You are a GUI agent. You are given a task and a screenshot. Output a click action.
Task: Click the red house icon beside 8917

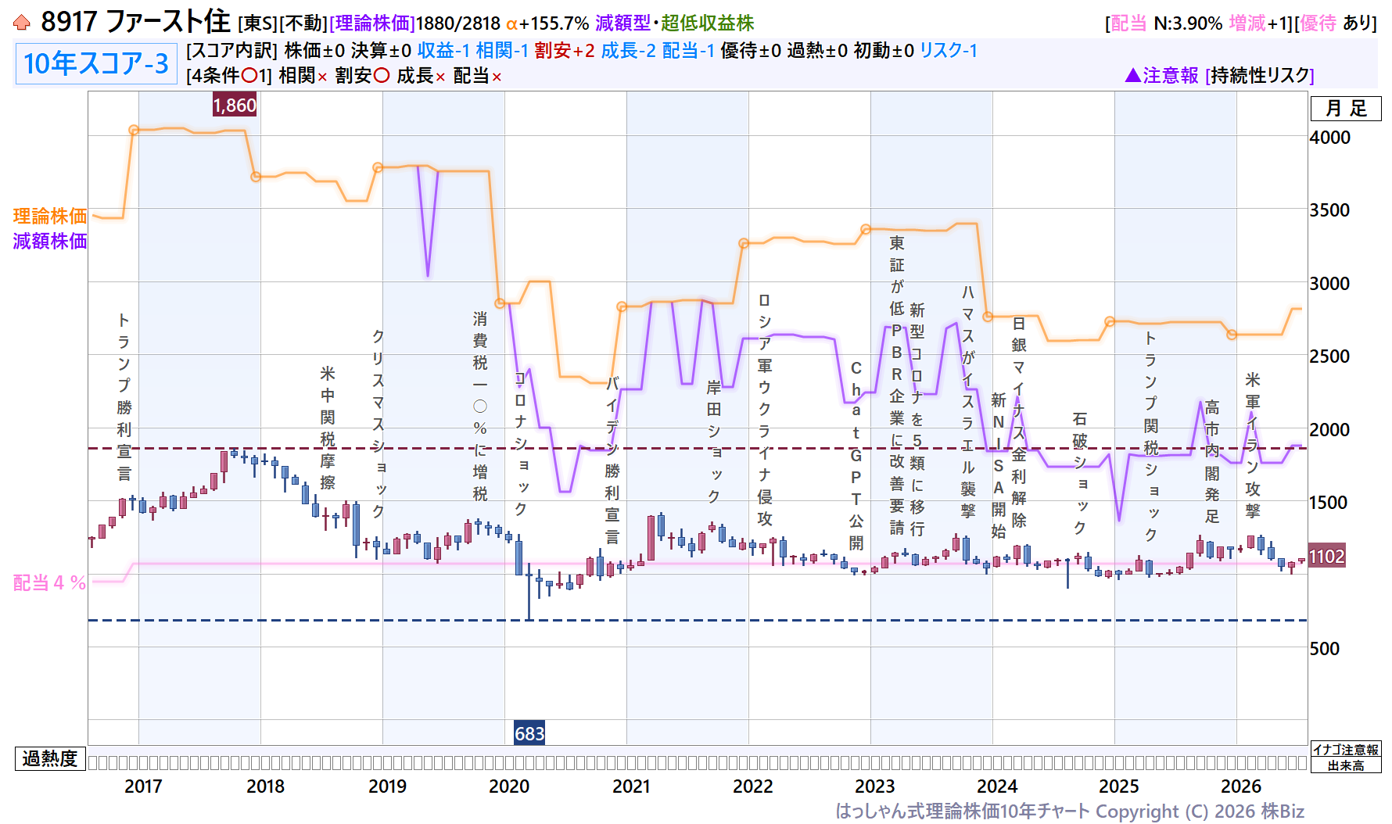[x=22, y=23]
